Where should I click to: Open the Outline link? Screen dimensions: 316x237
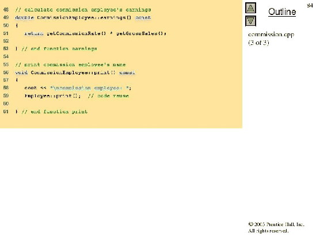[282, 12]
